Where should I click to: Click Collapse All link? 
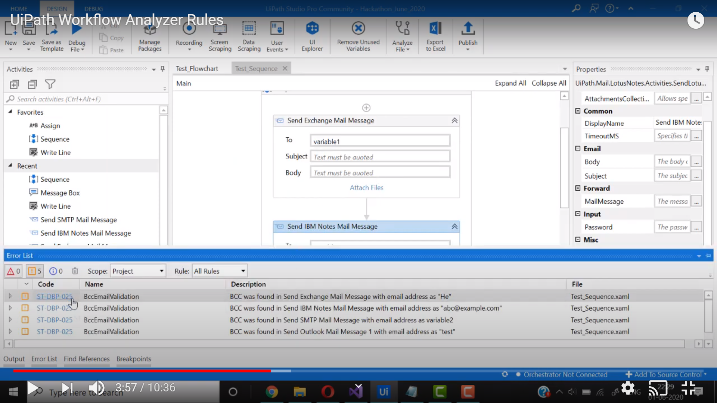549,83
